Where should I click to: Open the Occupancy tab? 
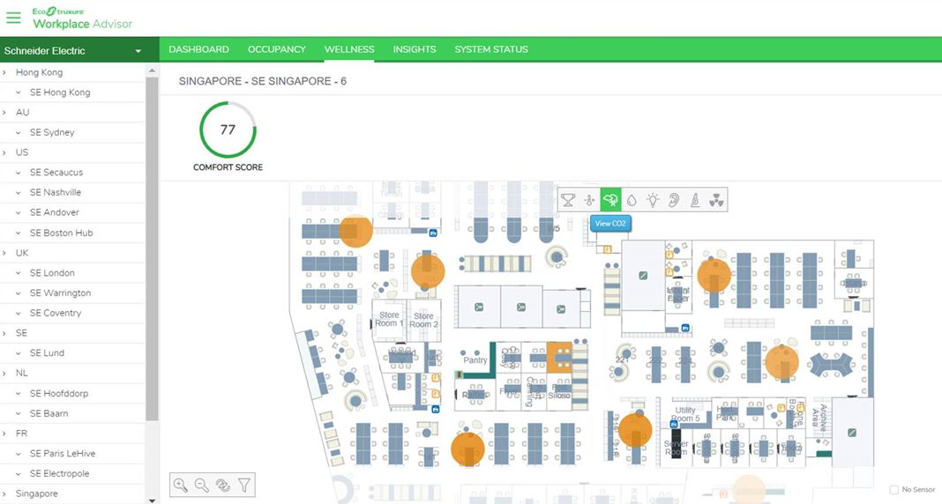[277, 49]
